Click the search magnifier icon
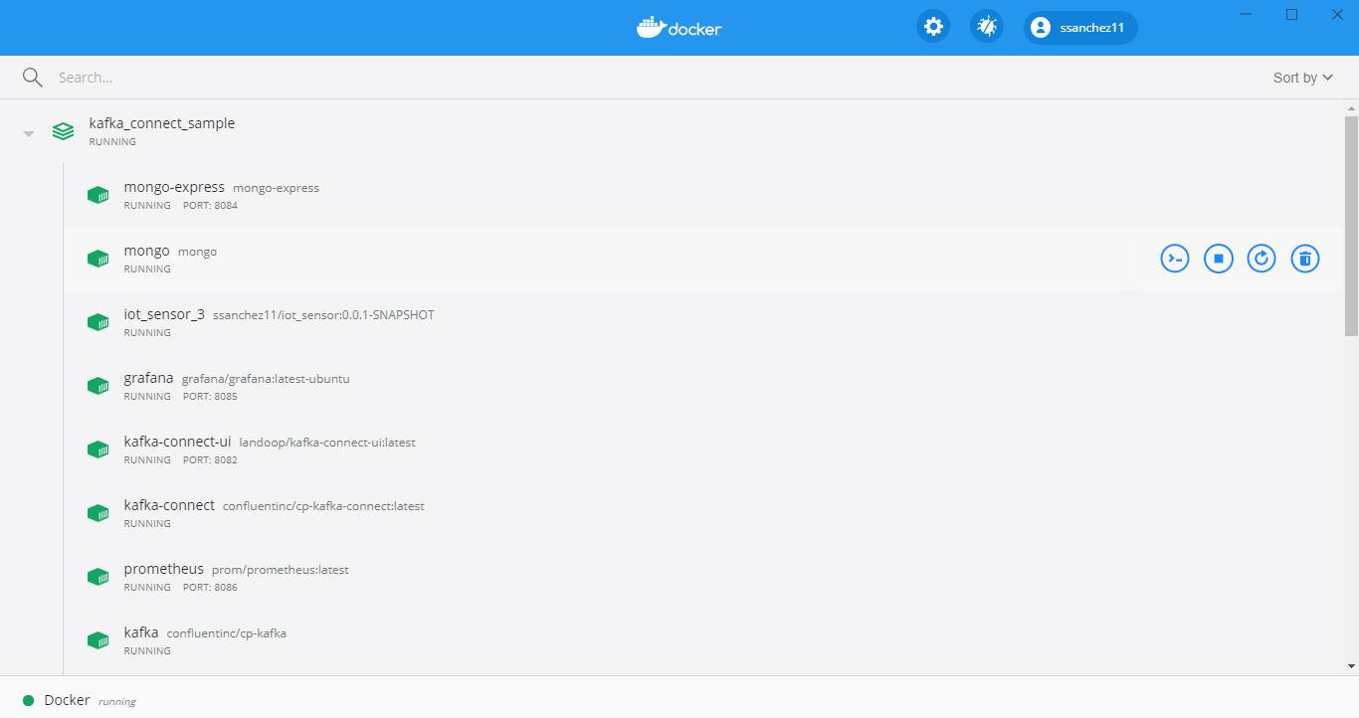Image resolution: width=1359 pixels, height=718 pixels. click(x=33, y=78)
